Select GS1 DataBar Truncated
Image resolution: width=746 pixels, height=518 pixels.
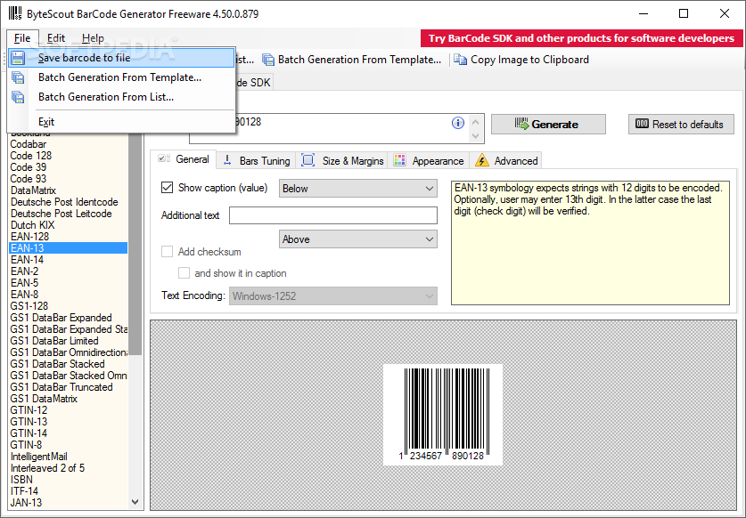61,387
